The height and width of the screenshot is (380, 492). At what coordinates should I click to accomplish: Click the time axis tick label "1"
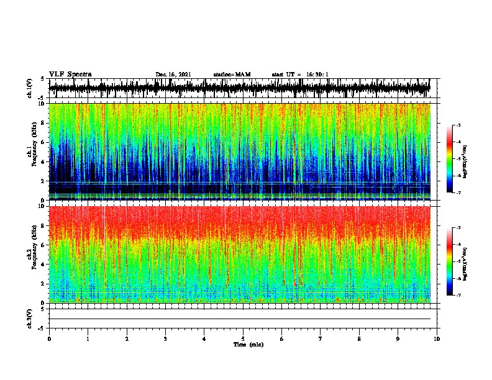pos(88,339)
